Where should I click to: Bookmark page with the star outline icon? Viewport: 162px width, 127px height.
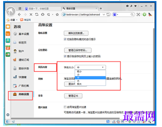(57, 15)
